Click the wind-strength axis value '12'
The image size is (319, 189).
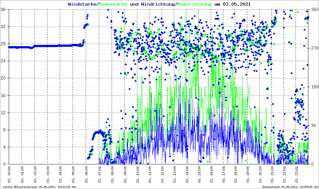3,113
